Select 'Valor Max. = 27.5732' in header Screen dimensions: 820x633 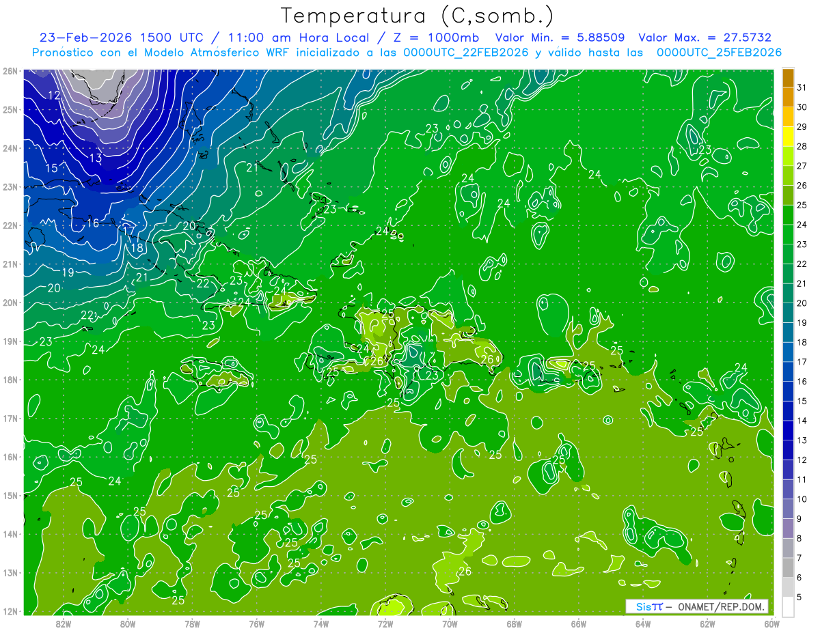707,38
